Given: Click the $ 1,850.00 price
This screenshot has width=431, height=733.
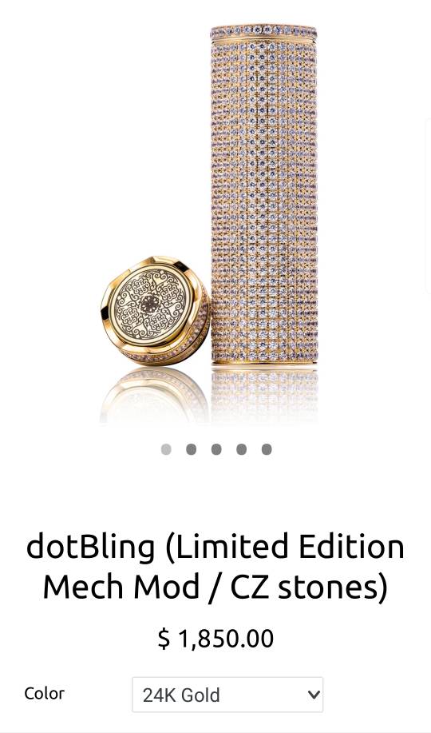Looking at the screenshot, I should pyautogui.click(x=215, y=639).
